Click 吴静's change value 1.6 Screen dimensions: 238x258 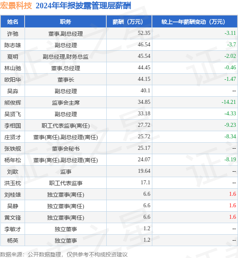click(232, 205)
